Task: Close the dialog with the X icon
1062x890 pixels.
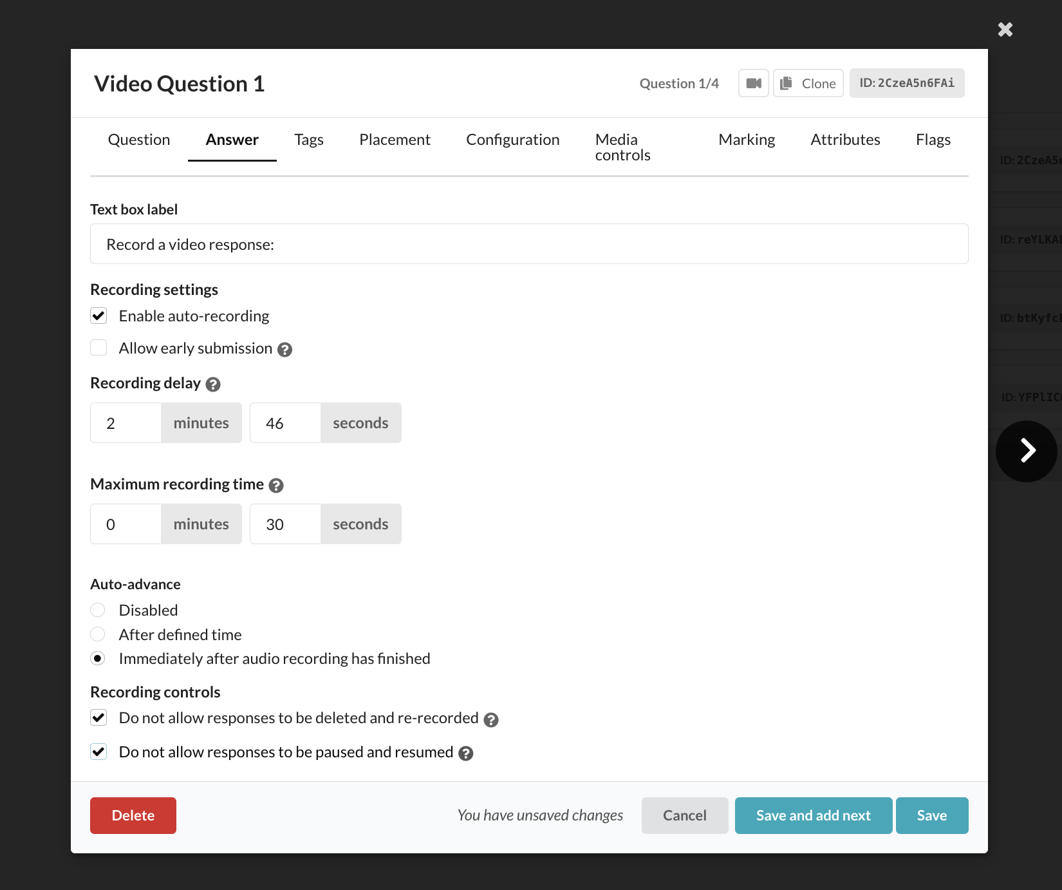Action: pos(1005,30)
